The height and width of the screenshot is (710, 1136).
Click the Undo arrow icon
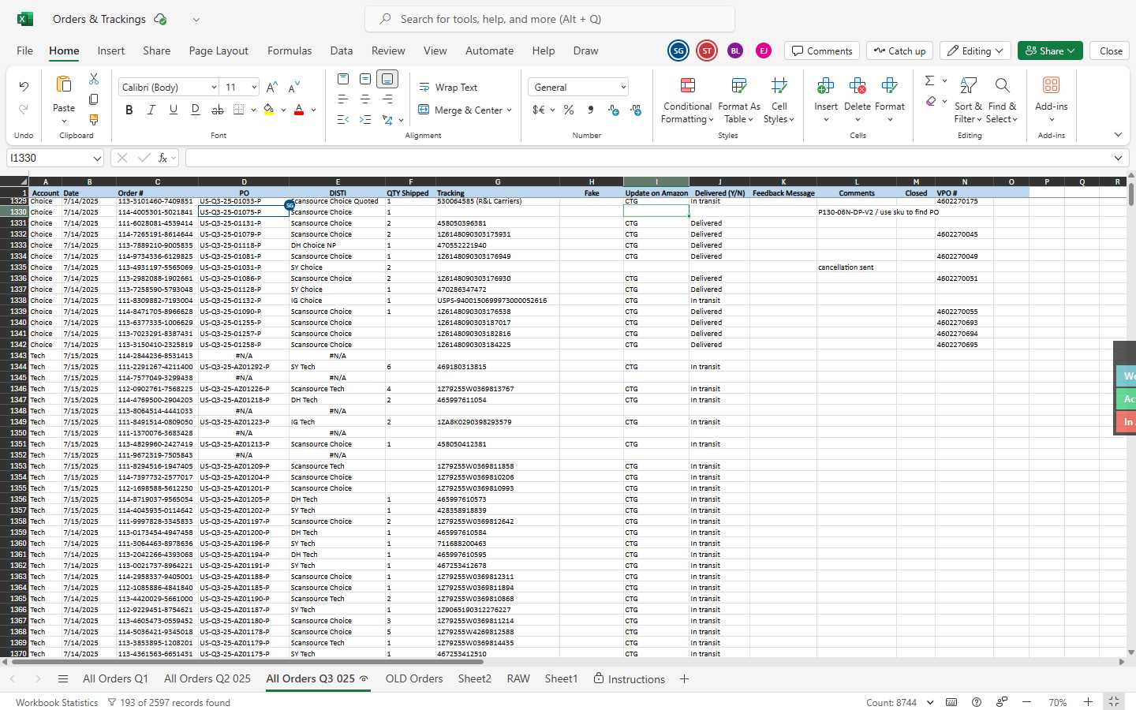[24, 86]
